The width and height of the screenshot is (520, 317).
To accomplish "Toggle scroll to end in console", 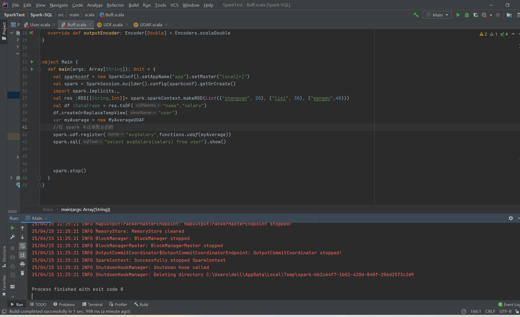I will point(22,255).
